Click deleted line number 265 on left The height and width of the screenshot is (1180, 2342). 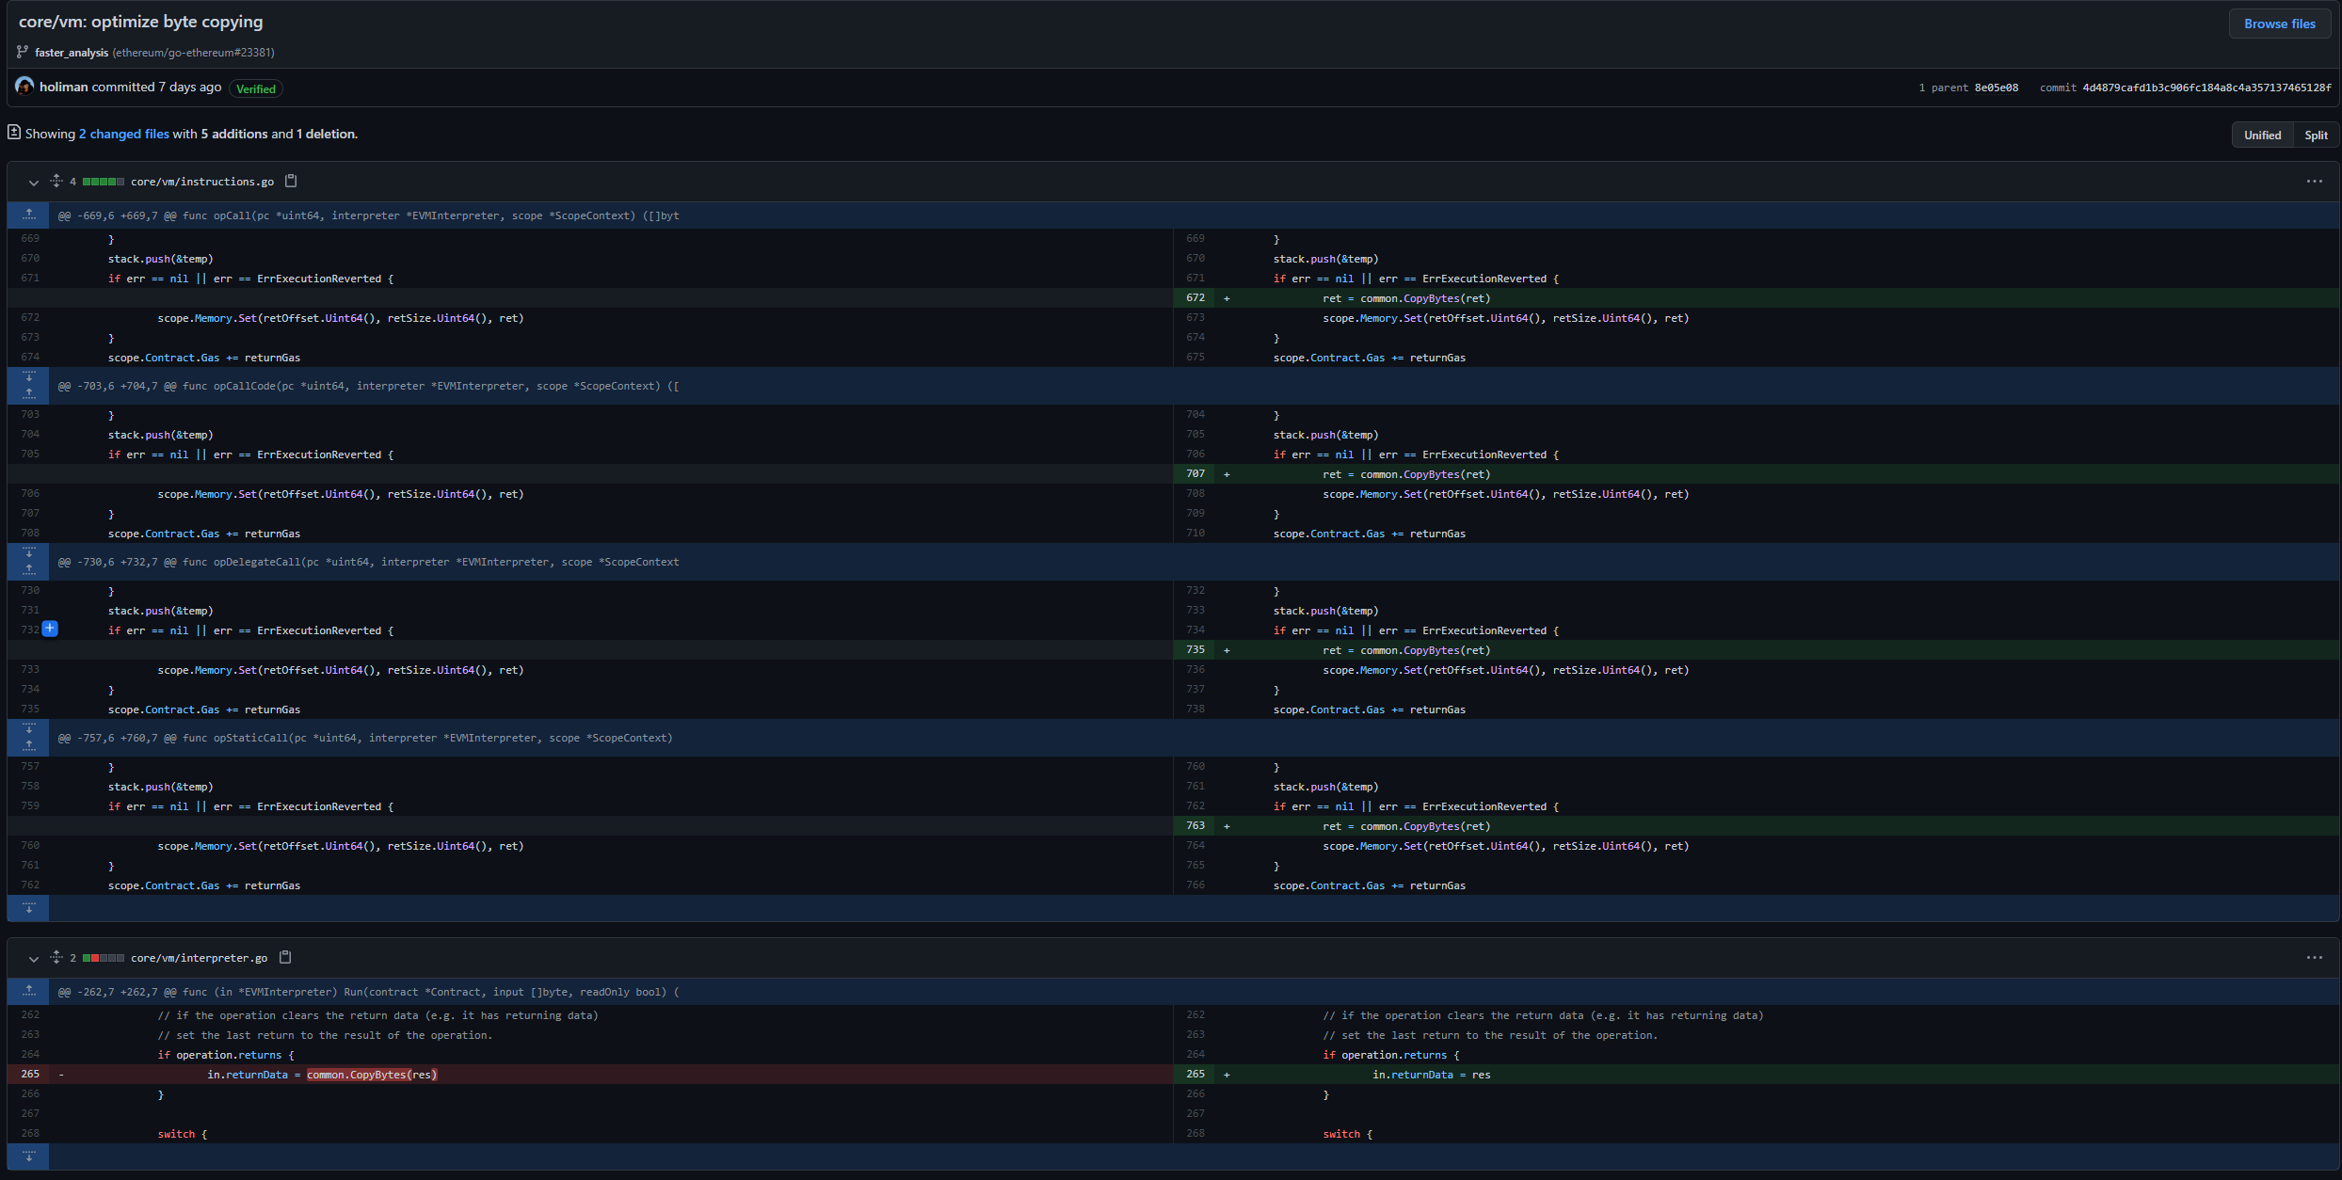click(30, 1074)
